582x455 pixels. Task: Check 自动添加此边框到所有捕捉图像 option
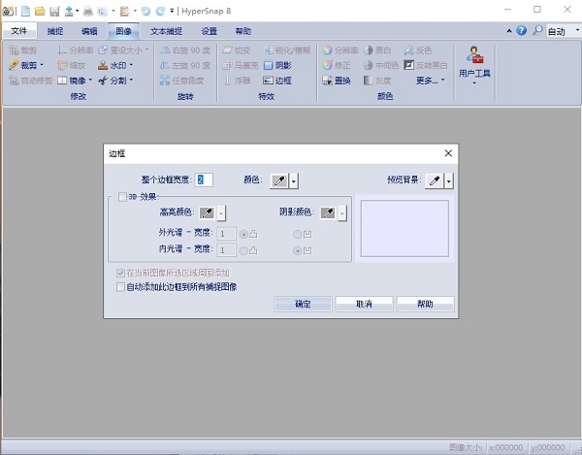tap(119, 287)
